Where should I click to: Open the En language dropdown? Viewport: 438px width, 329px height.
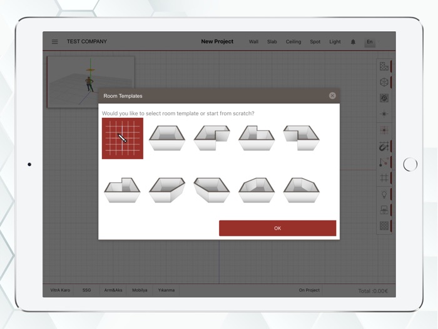coord(370,42)
